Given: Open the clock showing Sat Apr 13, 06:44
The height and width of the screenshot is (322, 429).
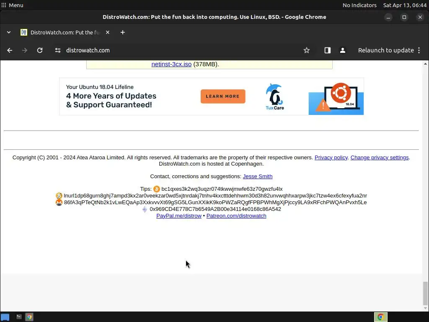Looking at the screenshot, I should click(x=405, y=5).
